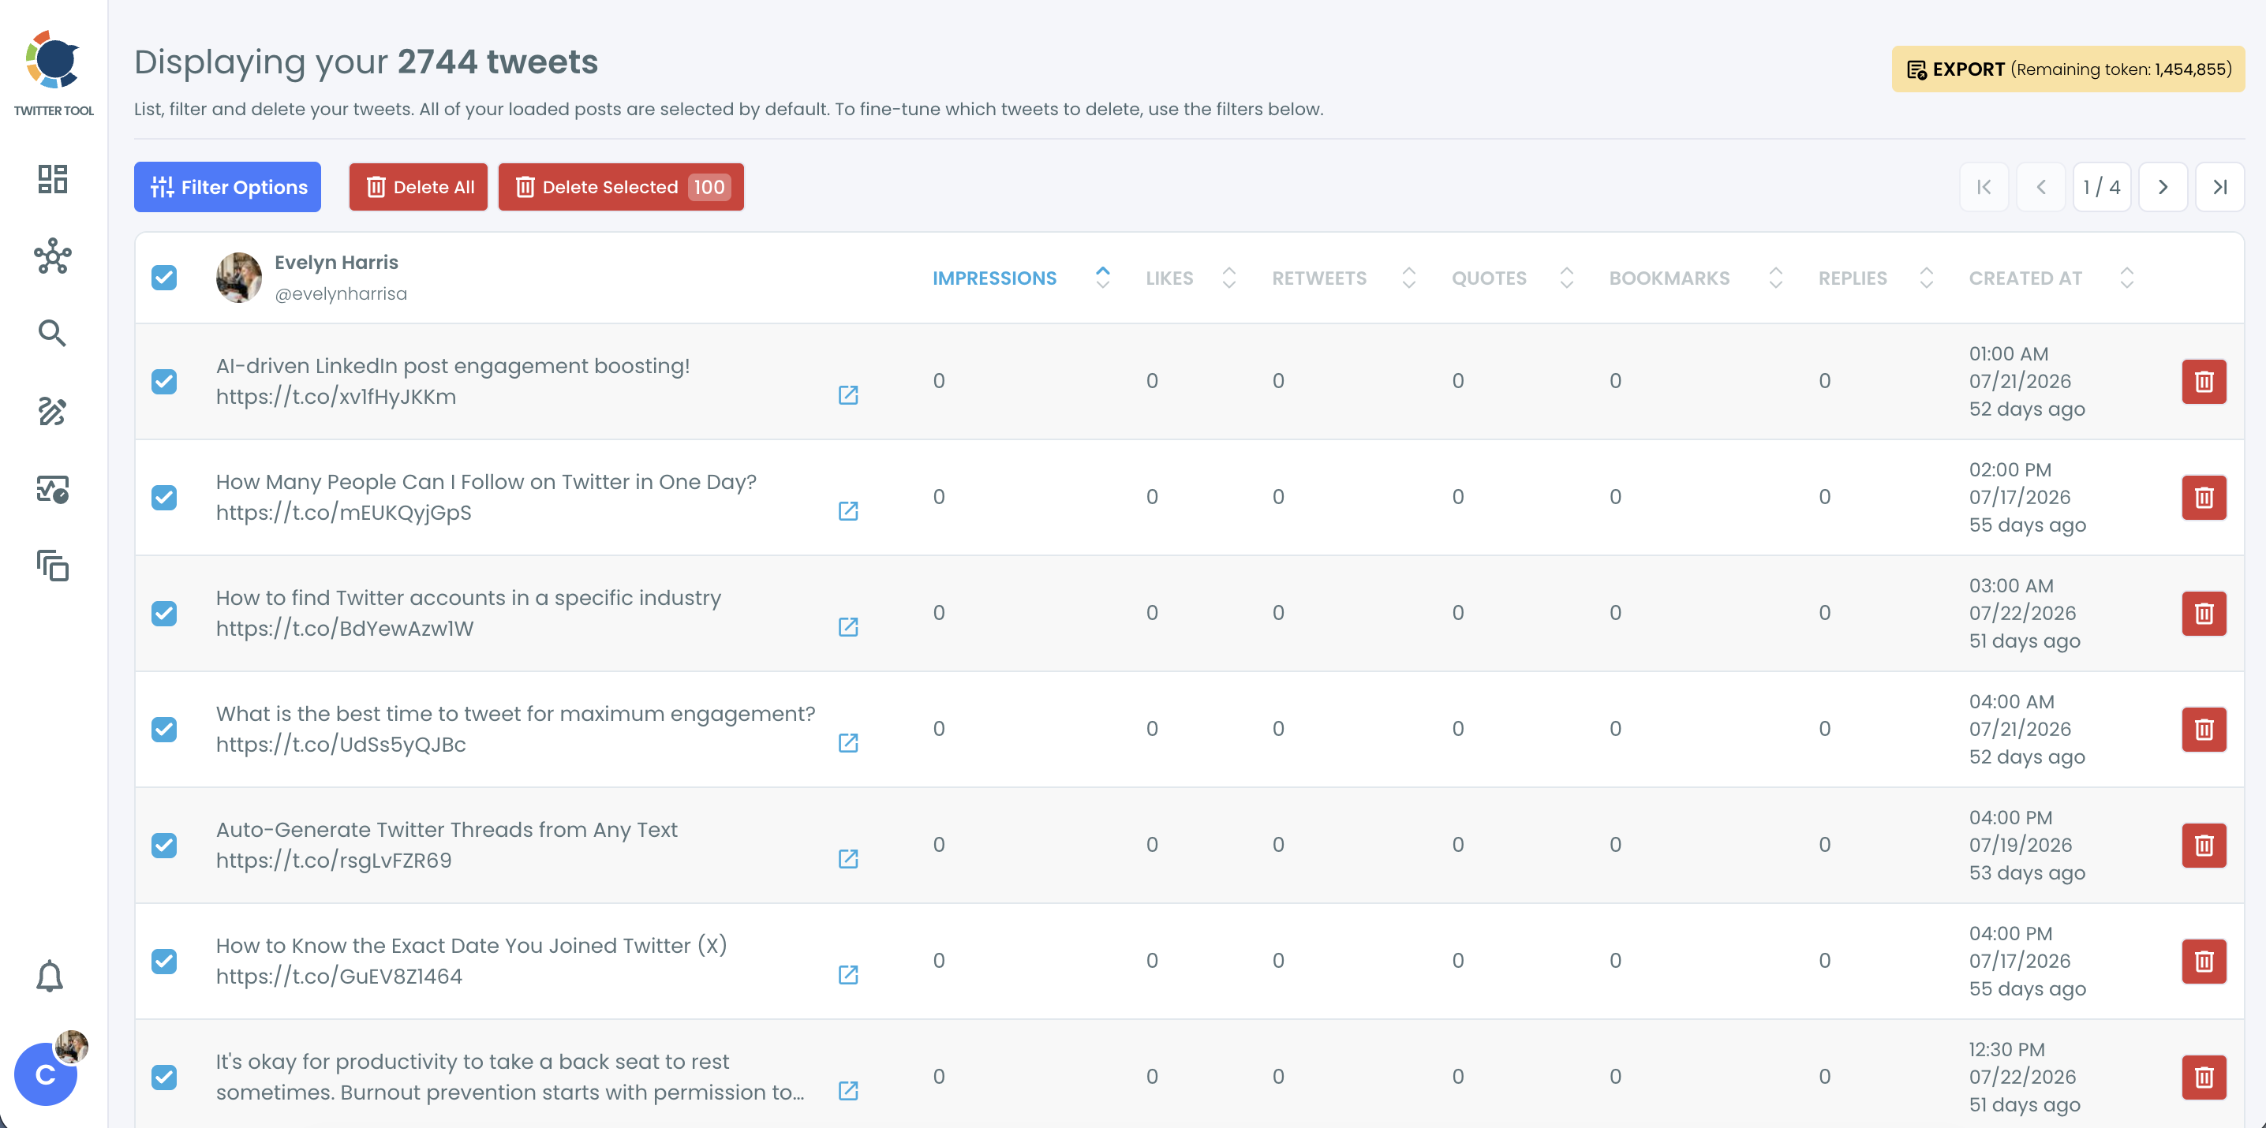Click Evelyn Harris profile picture in table header
The width and height of the screenshot is (2266, 1128).
tap(239, 278)
